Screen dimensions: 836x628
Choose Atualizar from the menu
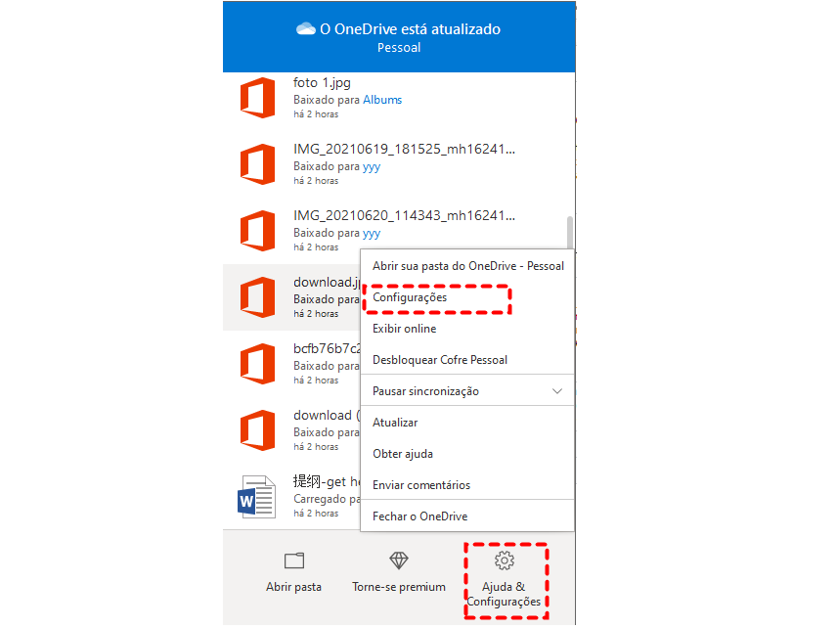[x=467, y=423]
